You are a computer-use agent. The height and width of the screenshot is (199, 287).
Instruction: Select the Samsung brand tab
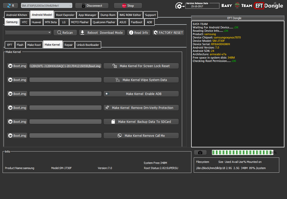pyautogui.click(x=12, y=22)
